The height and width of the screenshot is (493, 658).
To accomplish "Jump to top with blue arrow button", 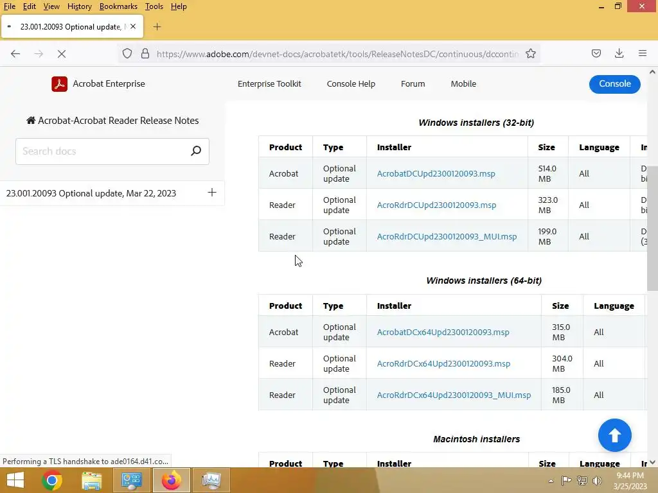I will click(615, 435).
